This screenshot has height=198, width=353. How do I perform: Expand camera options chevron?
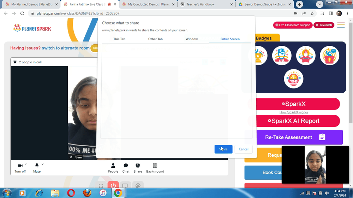pos(26,164)
